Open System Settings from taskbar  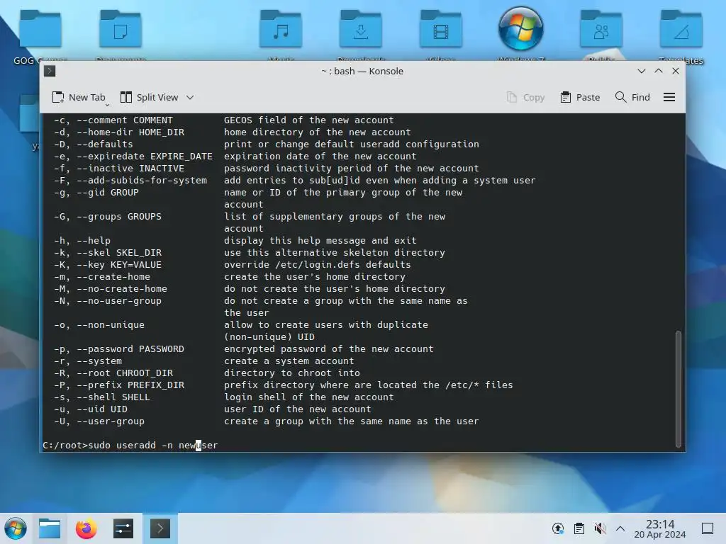click(x=123, y=528)
